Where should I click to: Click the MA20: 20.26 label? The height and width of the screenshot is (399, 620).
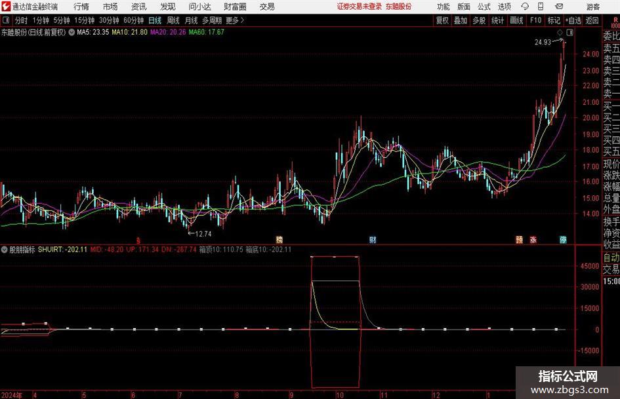pos(168,32)
